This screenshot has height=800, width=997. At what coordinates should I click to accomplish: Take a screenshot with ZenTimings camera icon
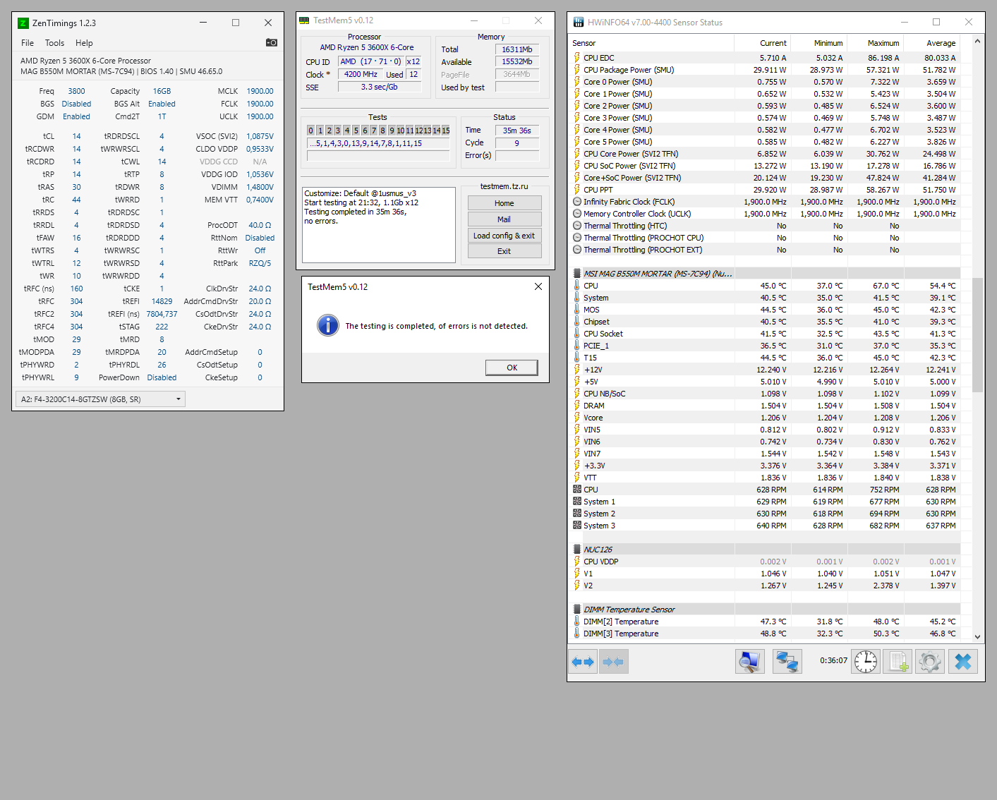click(272, 42)
